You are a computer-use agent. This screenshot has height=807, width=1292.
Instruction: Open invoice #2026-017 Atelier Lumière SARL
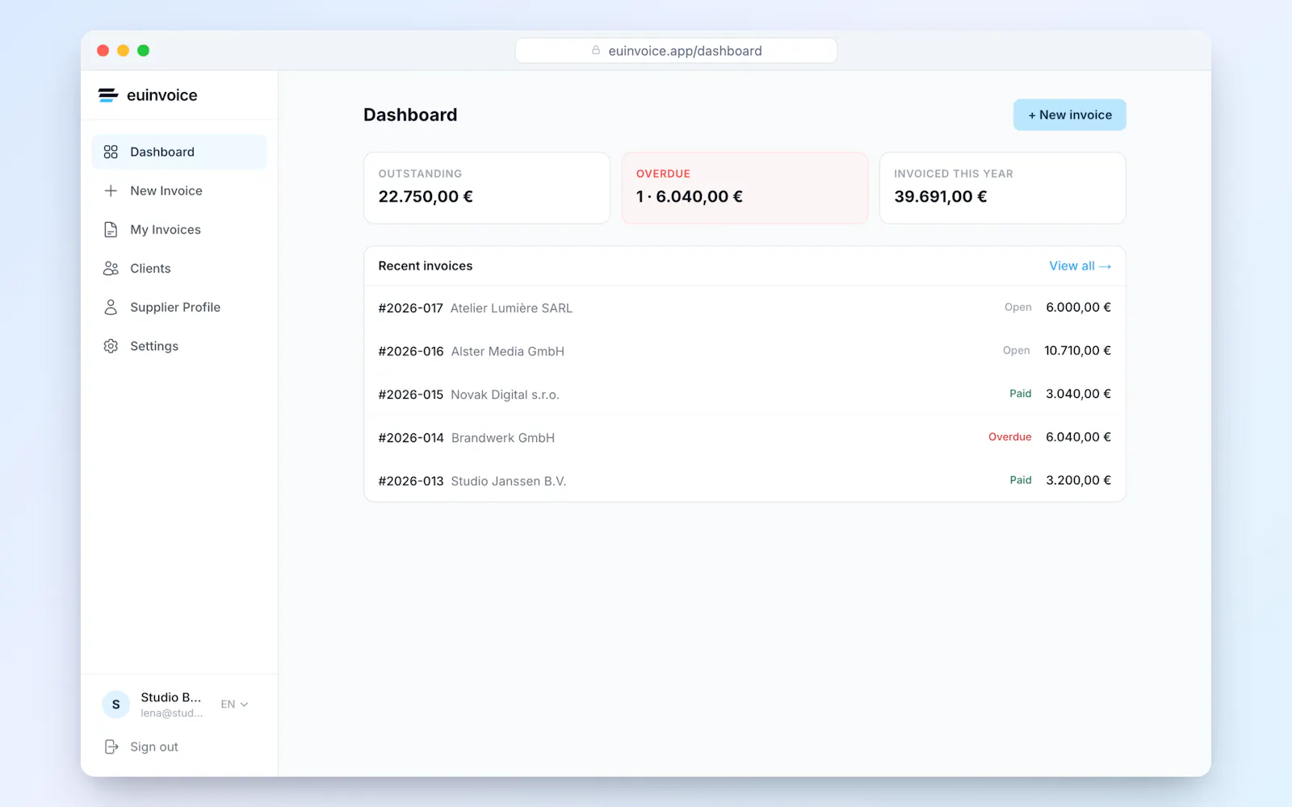pos(745,307)
